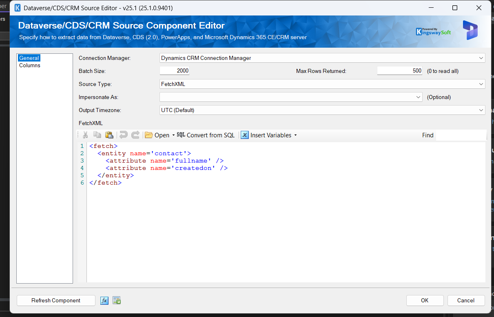Image resolution: width=494 pixels, height=317 pixels.
Task: Undo the last edit in FetchXML editor
Action: 123,135
